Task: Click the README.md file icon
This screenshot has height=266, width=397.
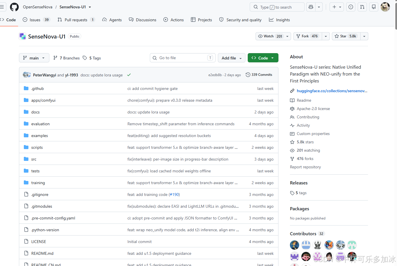Action: (26, 253)
